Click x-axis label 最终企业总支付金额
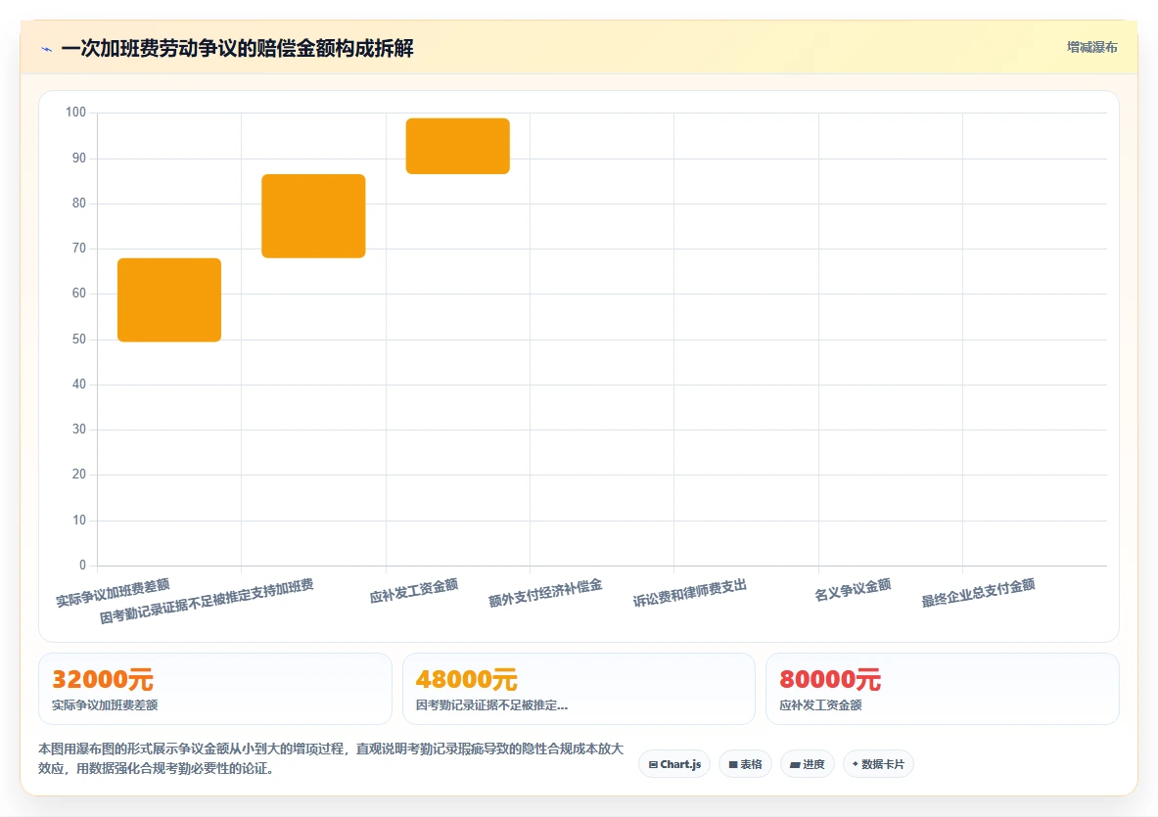 (x=978, y=593)
